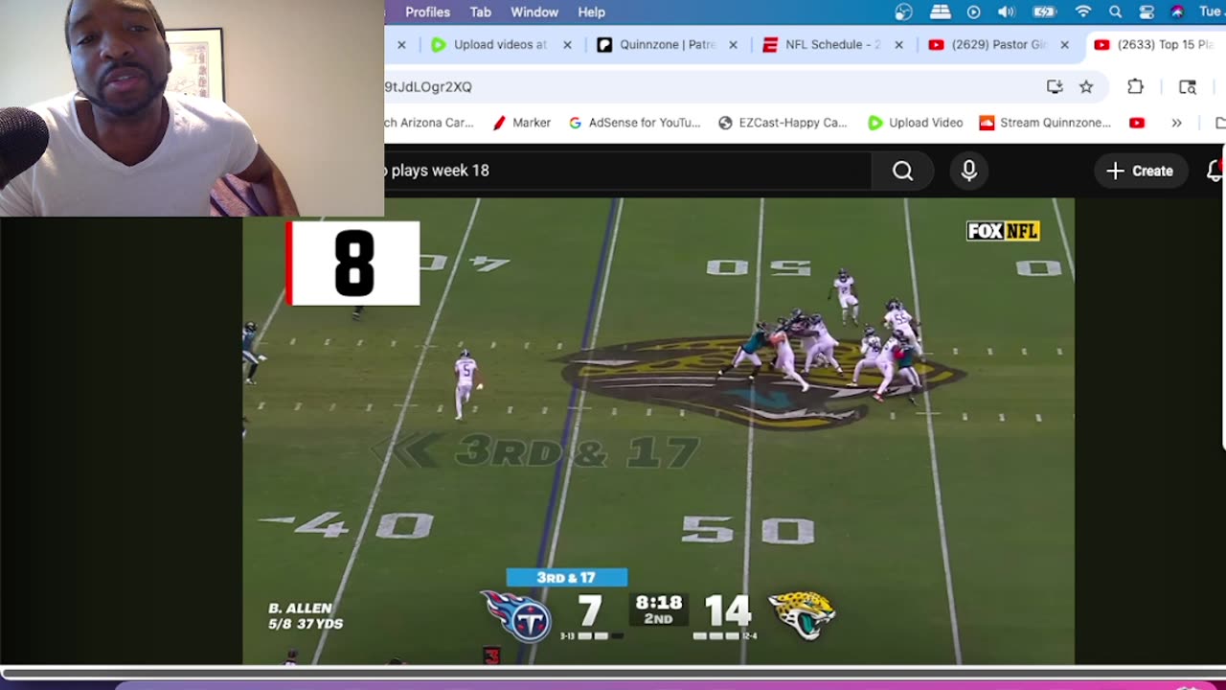
Task: Open the tab search icon in toolbar
Action: pos(1188,87)
